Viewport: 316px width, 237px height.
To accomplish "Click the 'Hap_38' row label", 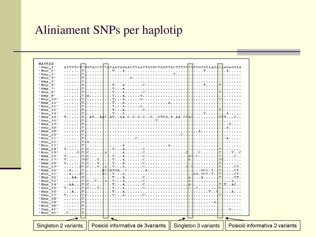I will (x=48, y=199).
